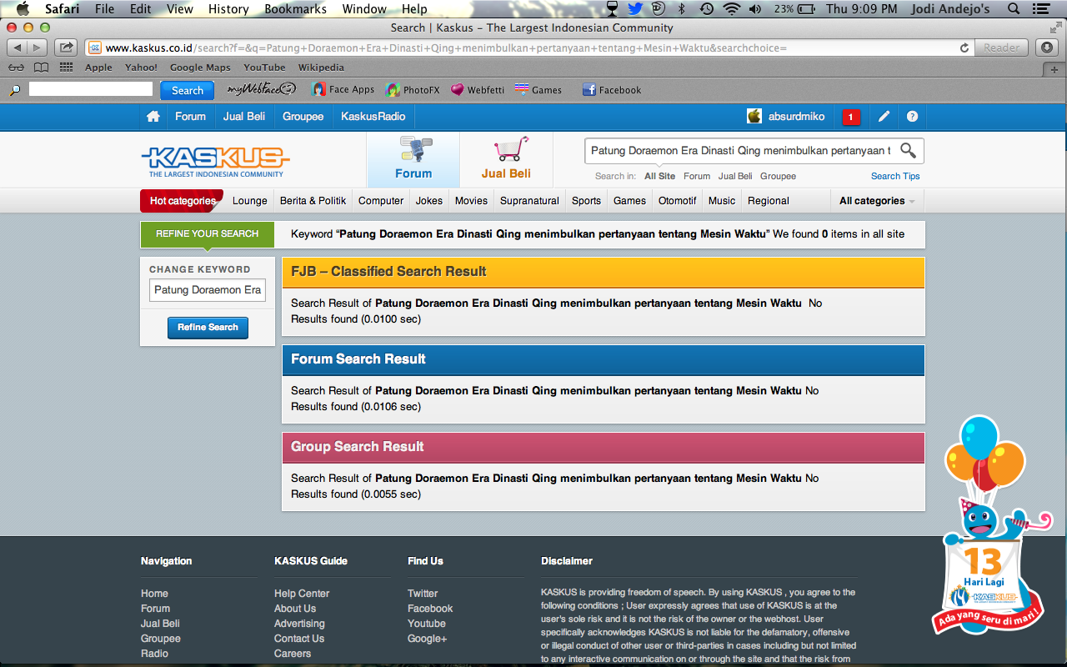Open Webfetti toolbar item

click(478, 89)
